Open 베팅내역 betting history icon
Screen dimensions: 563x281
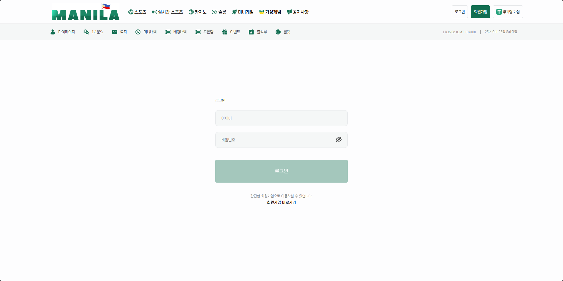(x=168, y=32)
